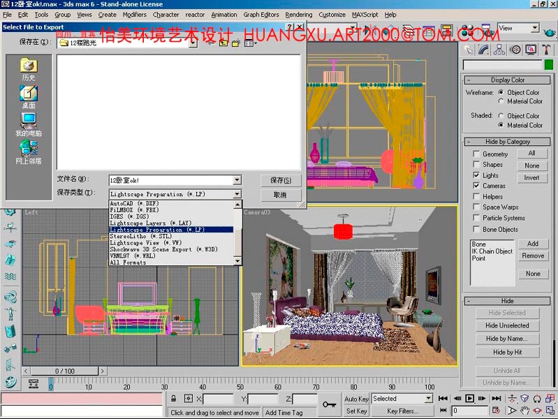Open the Display command panel tab
Image resolution: width=558 pixels, height=419 pixels.
(531, 50)
